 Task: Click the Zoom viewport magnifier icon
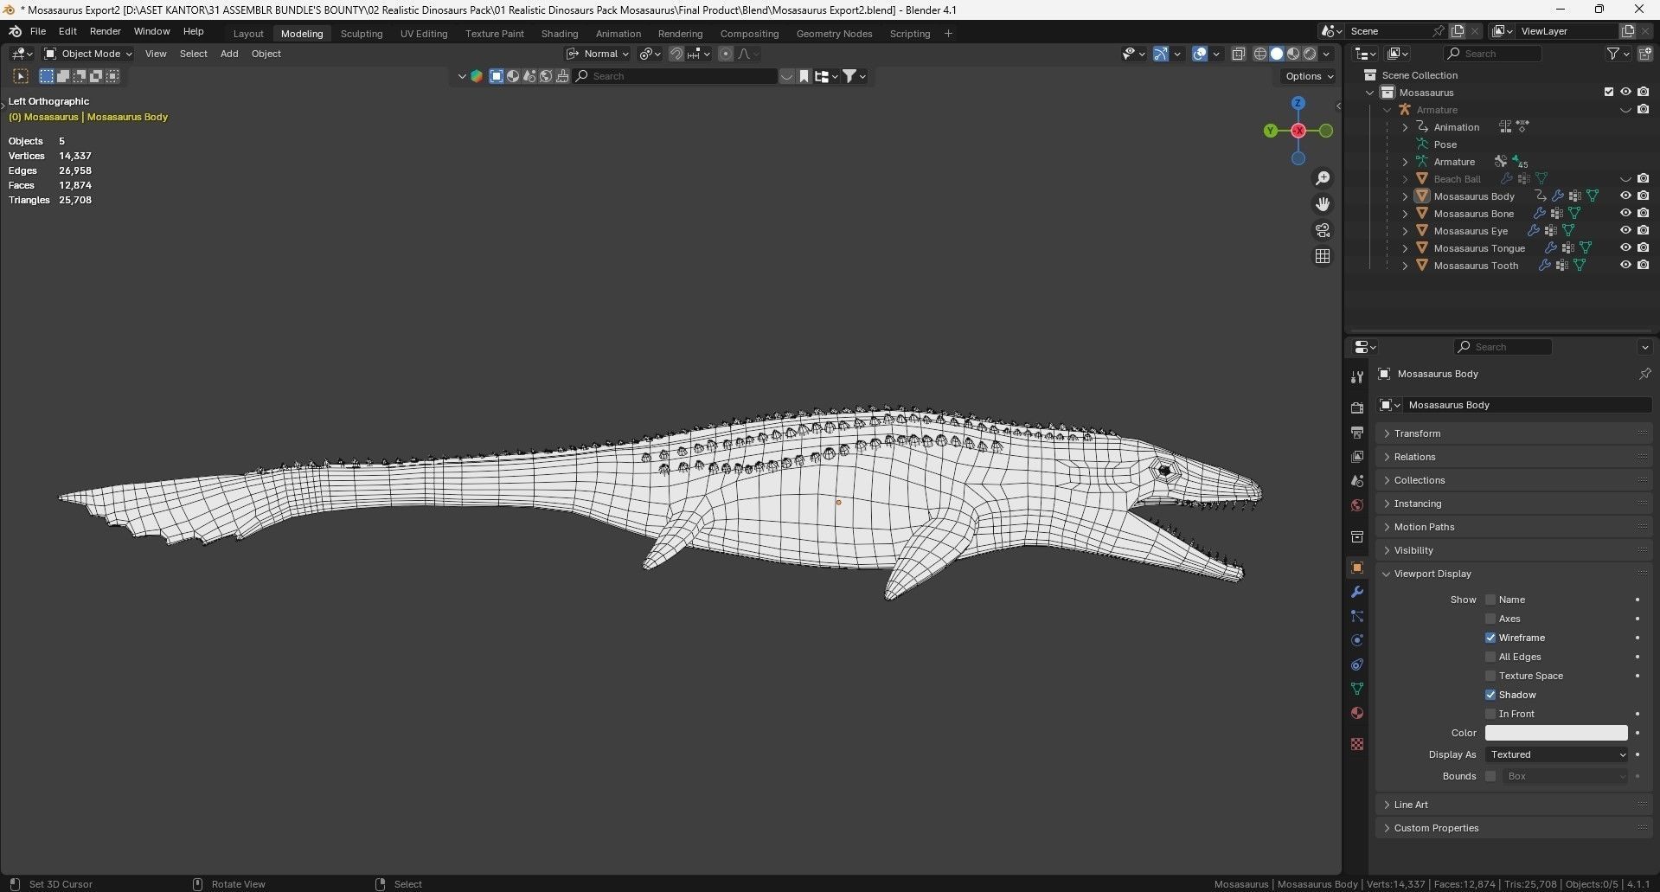point(1323,178)
